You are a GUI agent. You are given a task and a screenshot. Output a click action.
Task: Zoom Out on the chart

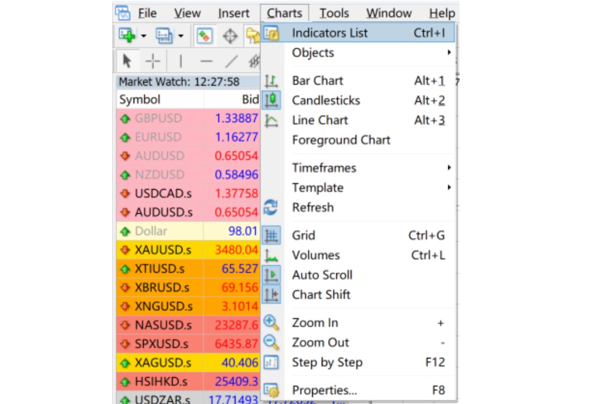pos(358,342)
